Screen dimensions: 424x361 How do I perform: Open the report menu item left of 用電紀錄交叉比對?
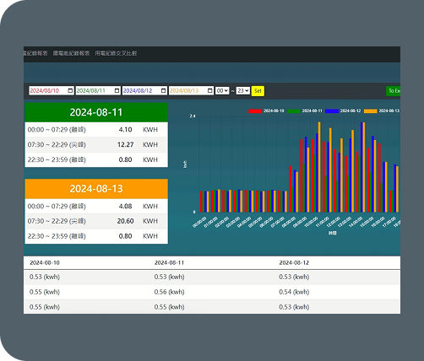tap(71, 53)
